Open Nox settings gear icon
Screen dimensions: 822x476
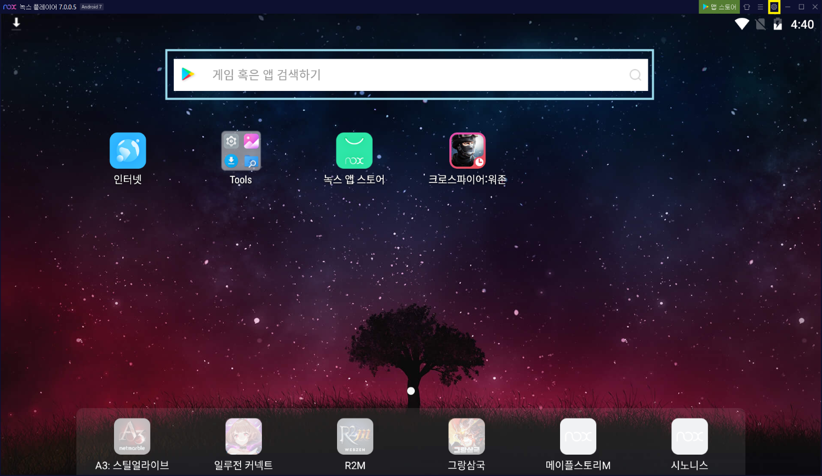click(774, 7)
